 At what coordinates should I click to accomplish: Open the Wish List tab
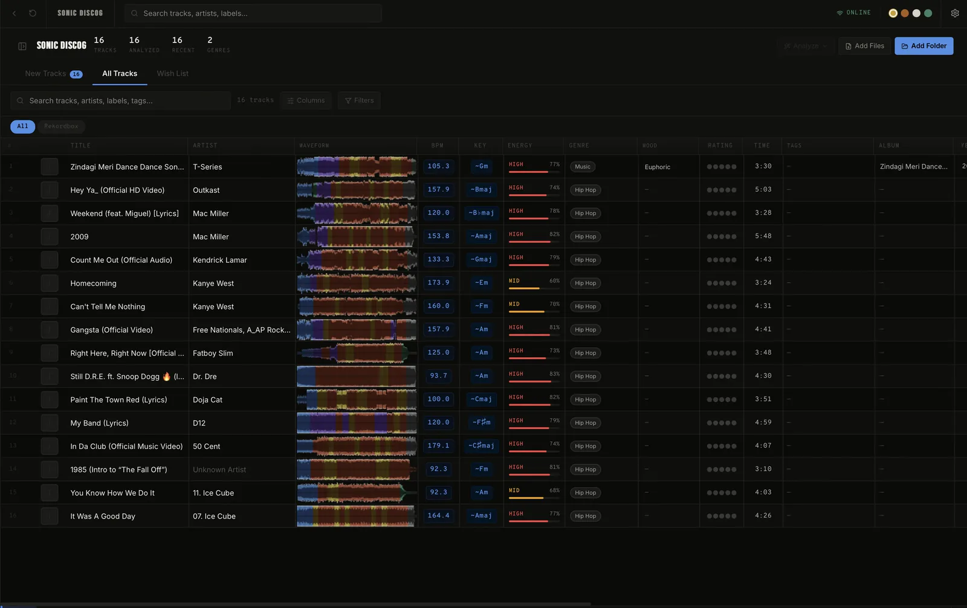173,74
